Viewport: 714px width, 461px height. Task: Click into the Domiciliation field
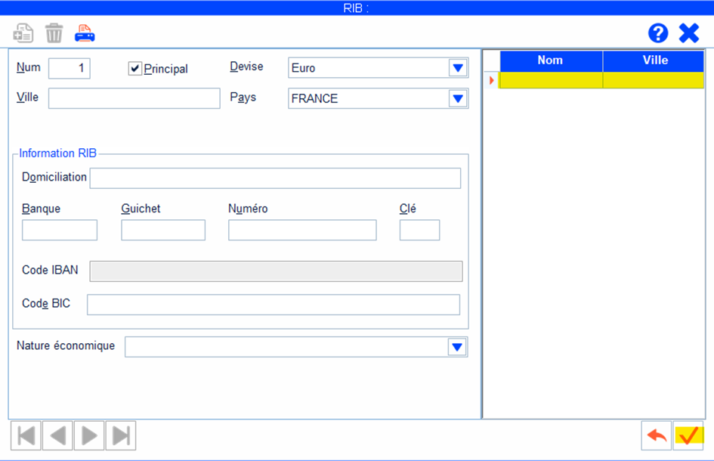[274, 178]
